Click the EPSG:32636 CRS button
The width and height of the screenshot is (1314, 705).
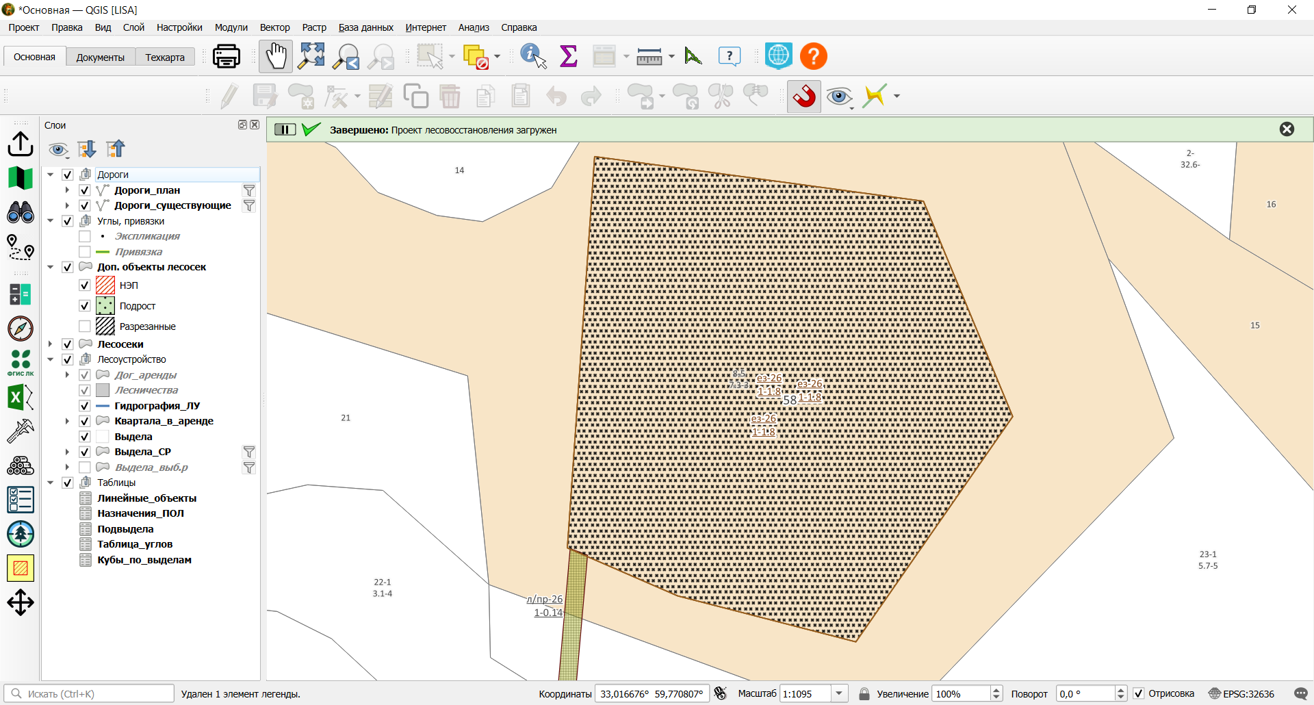coord(1241,694)
